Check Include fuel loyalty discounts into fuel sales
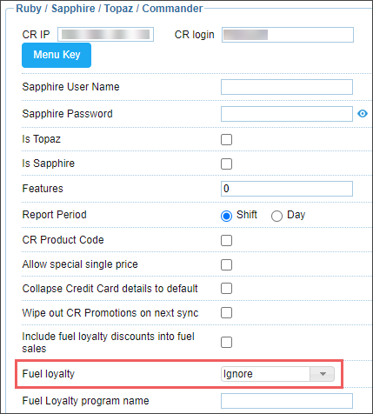This screenshot has width=373, height=414. (x=226, y=342)
